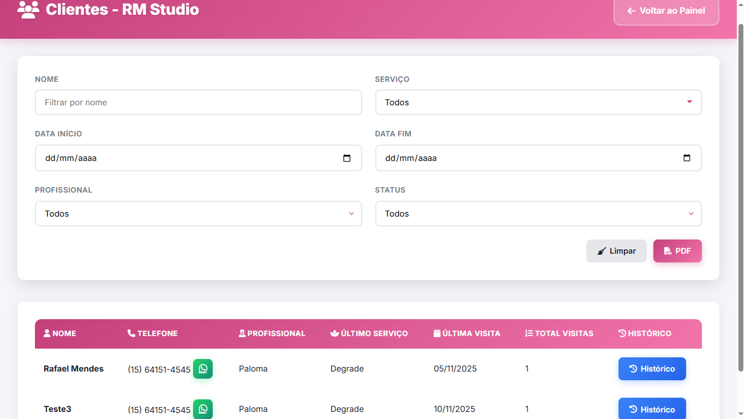Image resolution: width=745 pixels, height=419 pixels.
Task: Click calendar icon in Última Visita header
Action: pos(437,333)
